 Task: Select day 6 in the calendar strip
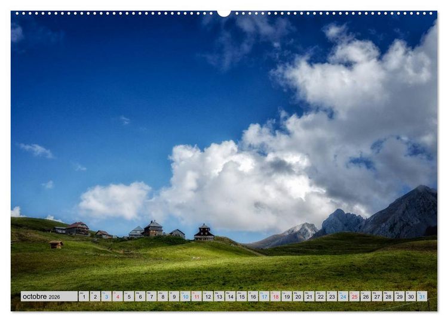coord(140,296)
